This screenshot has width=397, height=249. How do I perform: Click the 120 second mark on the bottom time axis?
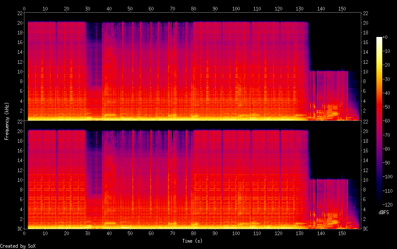pyautogui.click(x=278, y=233)
